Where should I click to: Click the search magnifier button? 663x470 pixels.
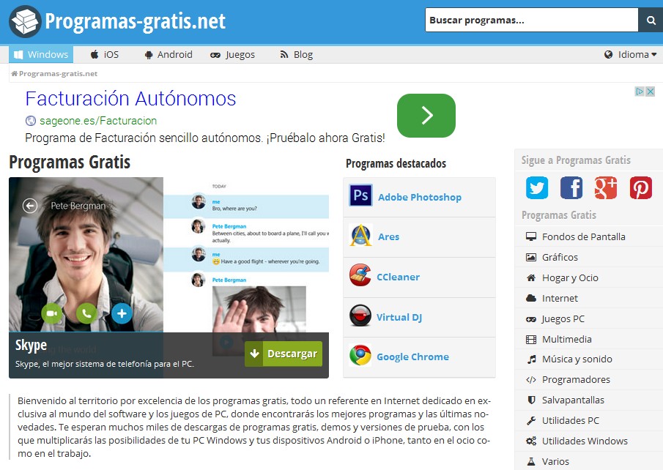[651, 20]
